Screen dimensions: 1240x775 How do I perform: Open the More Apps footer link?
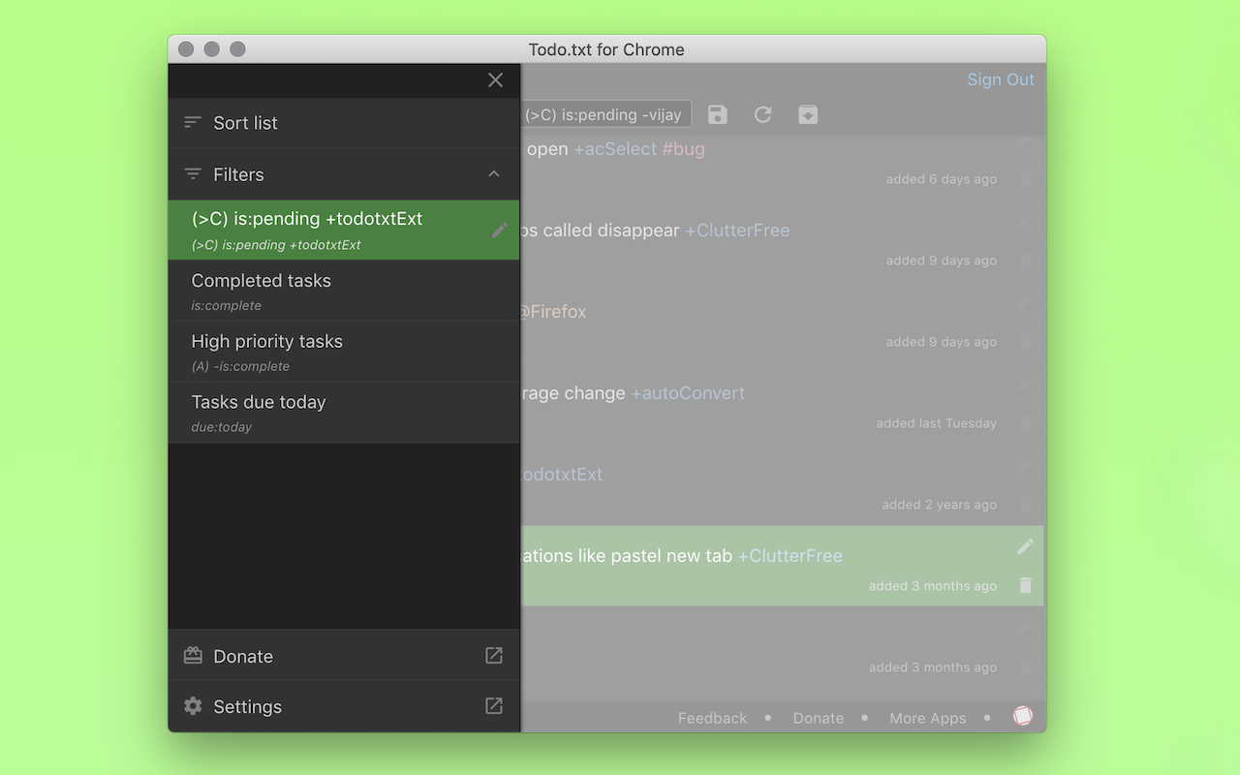tap(927, 718)
